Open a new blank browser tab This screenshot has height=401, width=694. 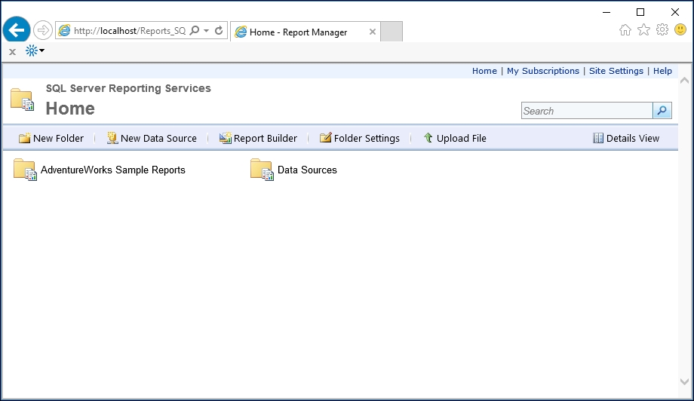(392, 32)
